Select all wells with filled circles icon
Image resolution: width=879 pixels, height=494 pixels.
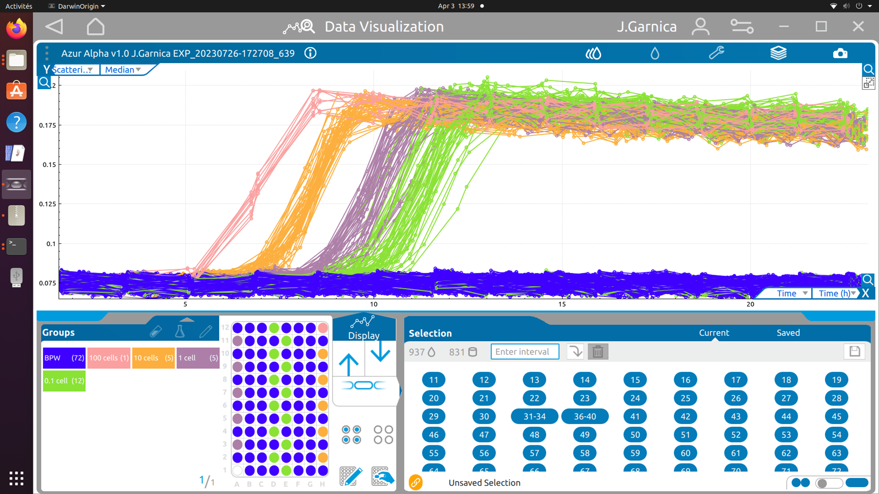click(351, 434)
